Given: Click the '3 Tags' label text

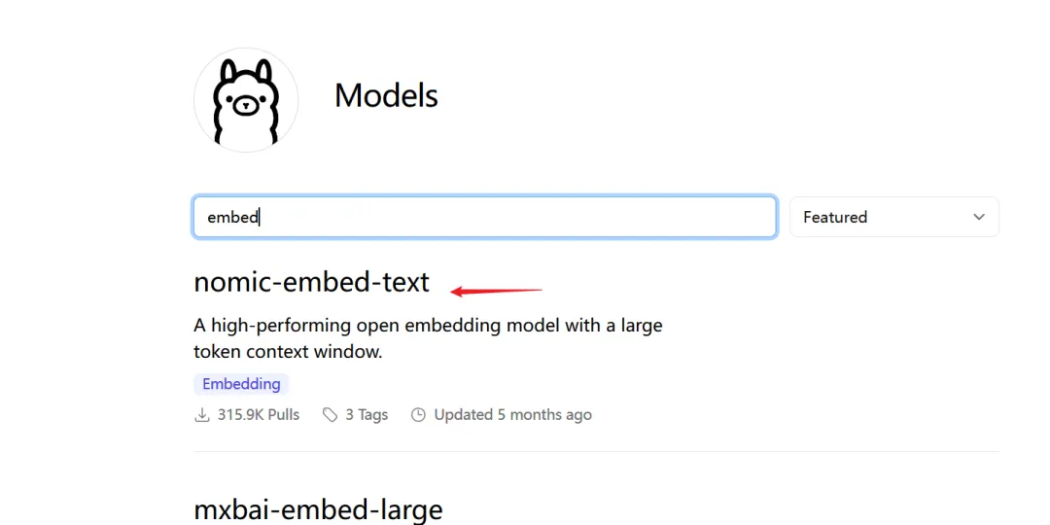Looking at the screenshot, I should click(x=367, y=415).
